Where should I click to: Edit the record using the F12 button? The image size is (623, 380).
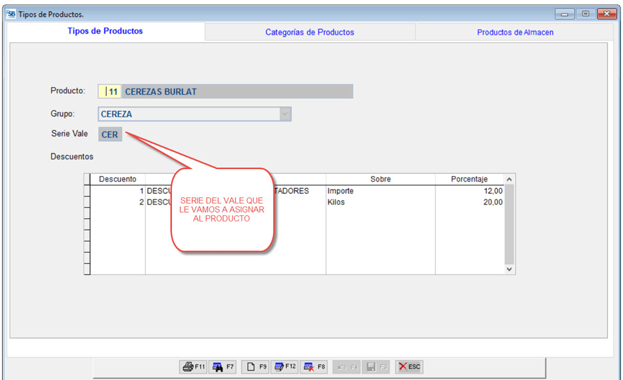[285, 367]
